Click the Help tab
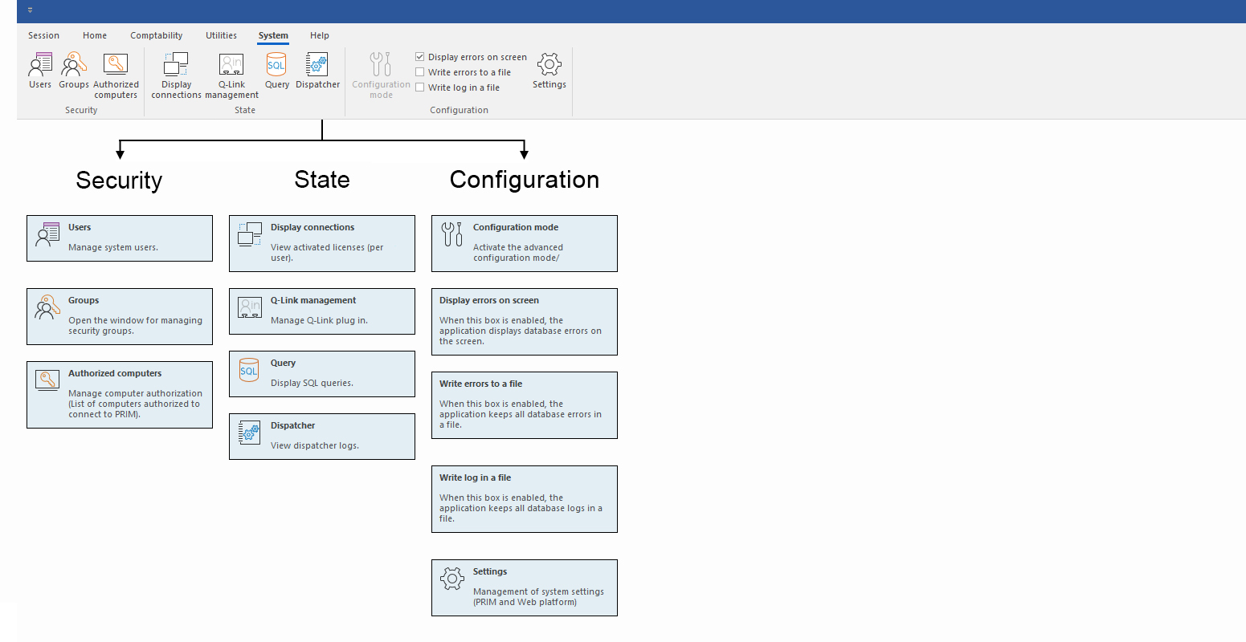Screen dimensions: 1246x642 point(320,35)
